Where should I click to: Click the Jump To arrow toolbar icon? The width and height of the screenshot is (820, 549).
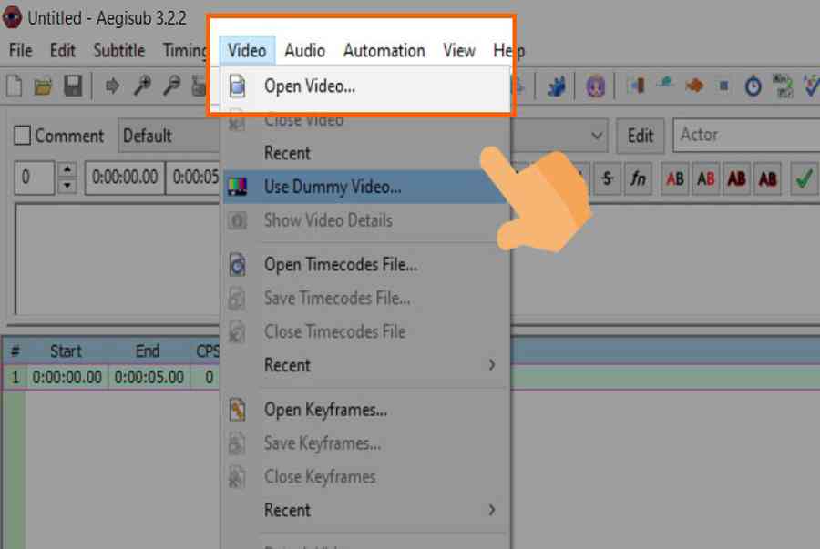(x=112, y=86)
